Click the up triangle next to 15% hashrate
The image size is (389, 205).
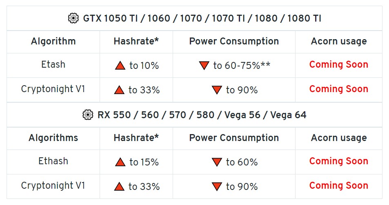[120, 162]
